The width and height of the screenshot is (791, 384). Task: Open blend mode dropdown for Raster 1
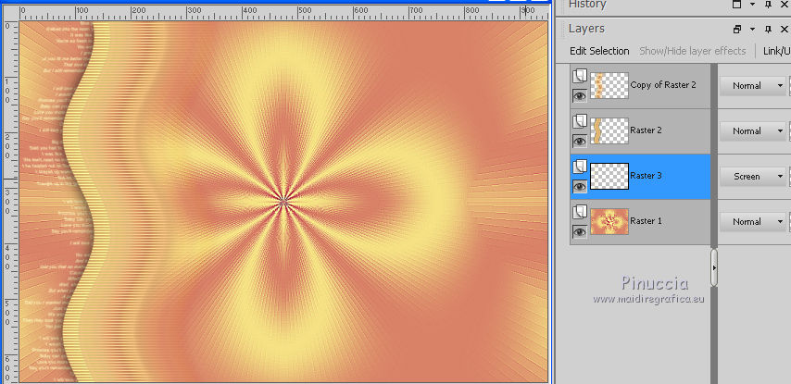click(x=753, y=222)
